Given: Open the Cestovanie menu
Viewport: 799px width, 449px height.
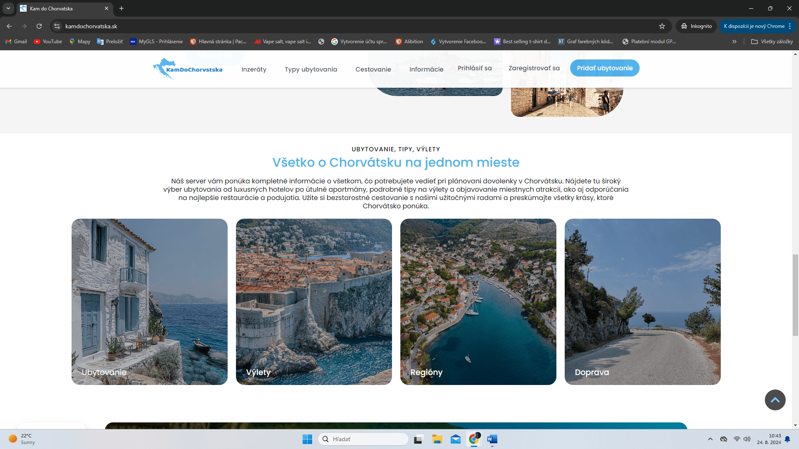Looking at the screenshot, I should coord(373,69).
